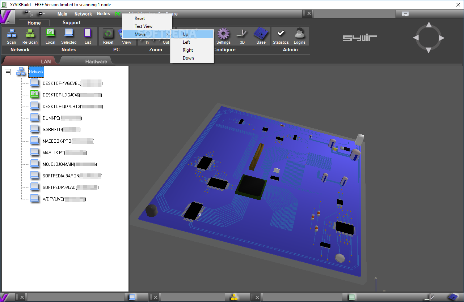Select WDTVLIVE in the tree
Viewport: 464px width, 302px height.
[x=64, y=199]
